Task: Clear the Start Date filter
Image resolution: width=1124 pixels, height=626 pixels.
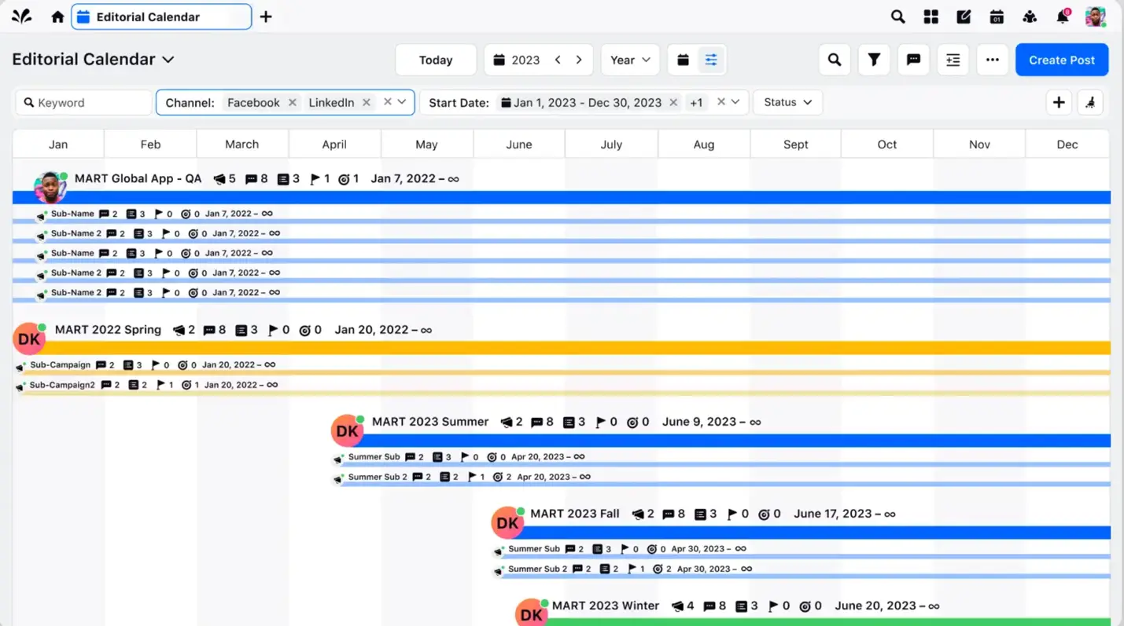Action: [x=721, y=102]
